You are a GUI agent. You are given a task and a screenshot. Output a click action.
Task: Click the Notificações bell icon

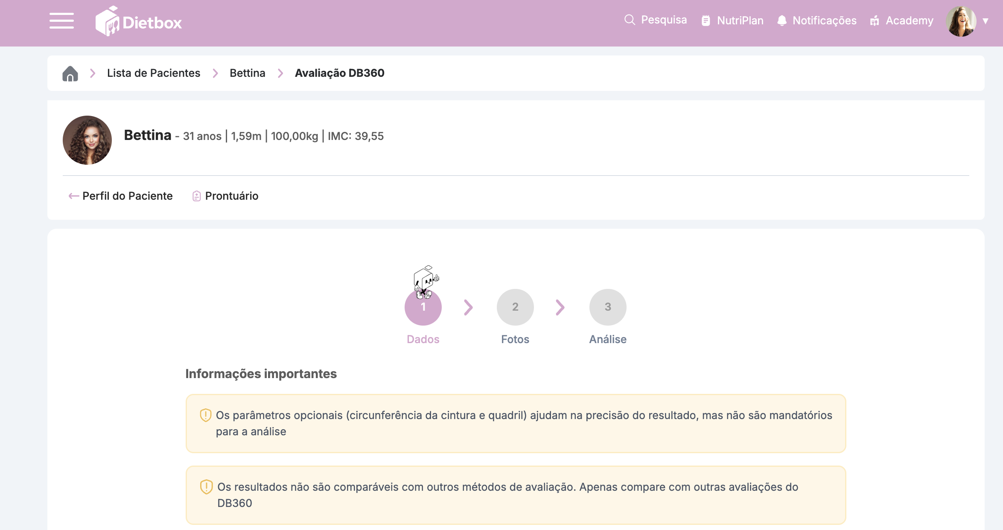click(x=782, y=20)
